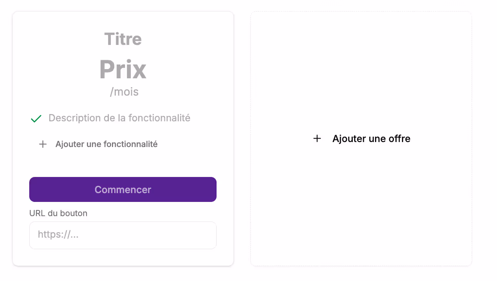Click the 'URL du bouton' label
This screenshot has width=497, height=281.
tap(58, 213)
